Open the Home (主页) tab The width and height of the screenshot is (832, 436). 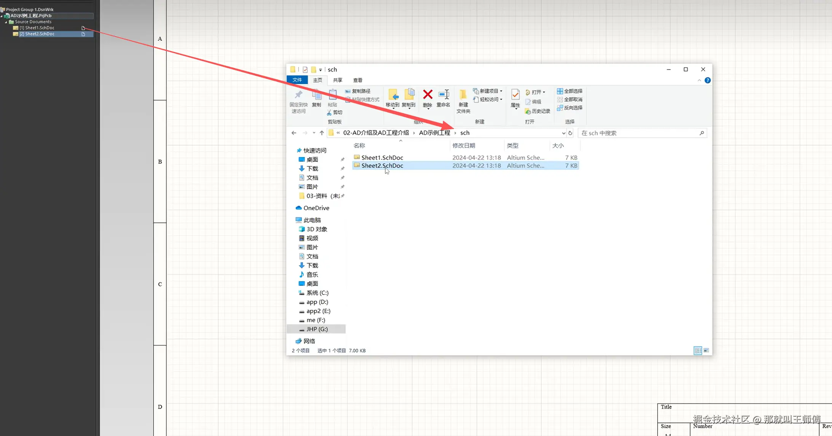click(x=318, y=80)
